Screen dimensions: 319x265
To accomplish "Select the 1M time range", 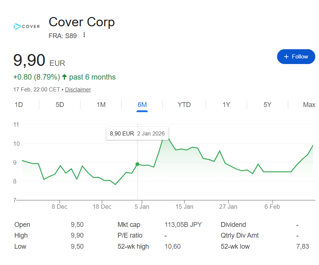I will (101, 105).
